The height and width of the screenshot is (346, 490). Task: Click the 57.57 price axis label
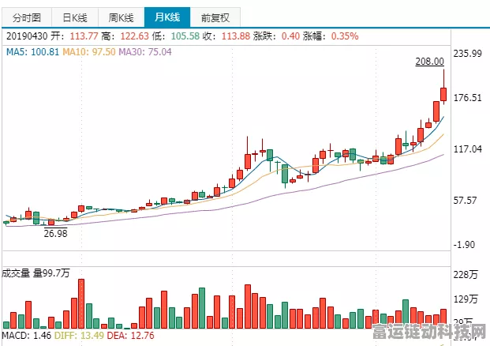click(466, 201)
